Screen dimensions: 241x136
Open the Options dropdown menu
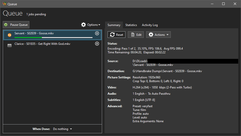coord(91,25)
